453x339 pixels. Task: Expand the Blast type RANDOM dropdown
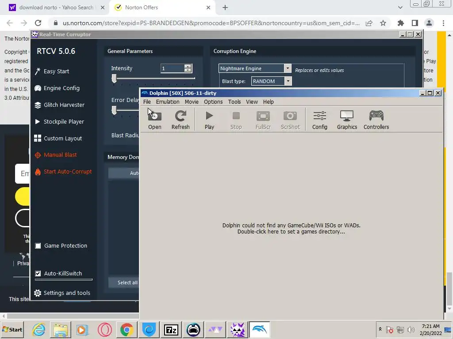point(288,81)
